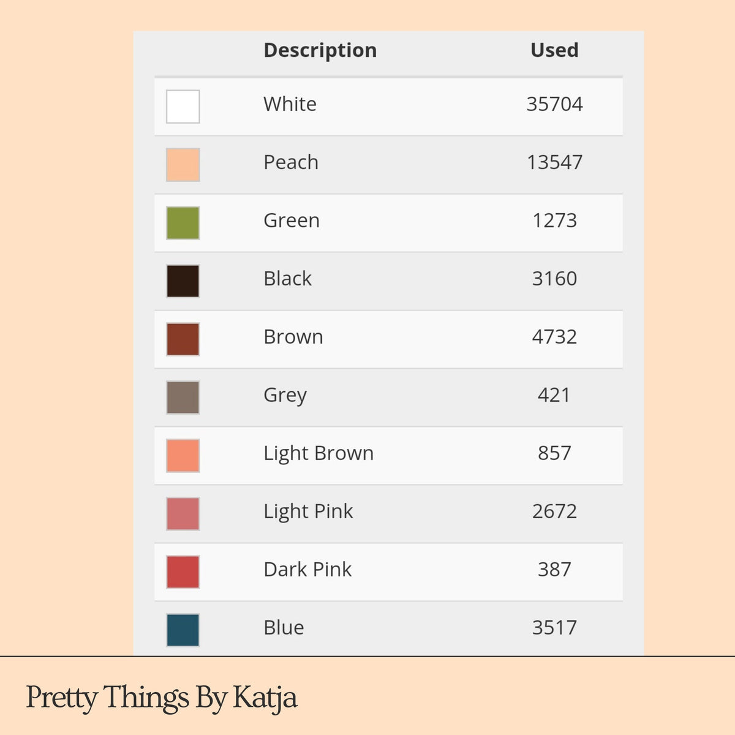Screen dimensions: 735x735
Task: Select the Dark Pink color swatch
Action: [183, 572]
